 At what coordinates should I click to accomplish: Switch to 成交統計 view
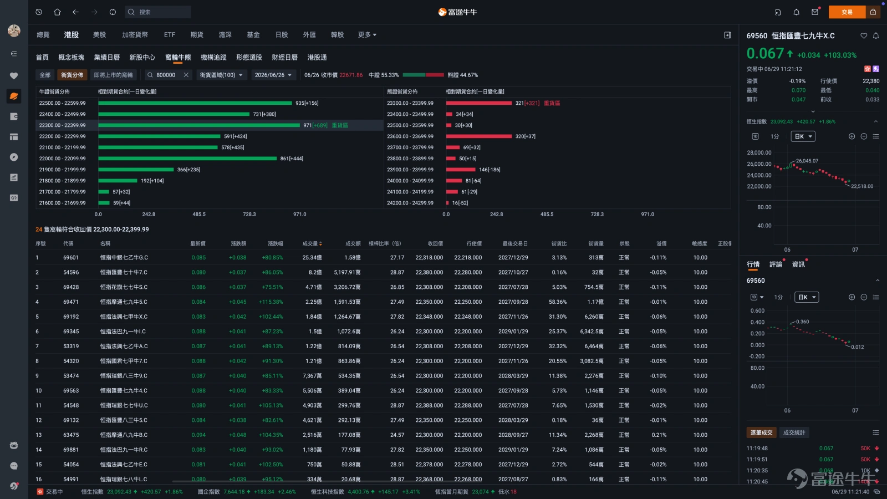(x=794, y=432)
